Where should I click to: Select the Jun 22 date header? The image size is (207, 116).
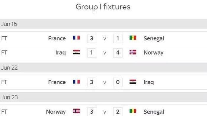tap(103, 68)
